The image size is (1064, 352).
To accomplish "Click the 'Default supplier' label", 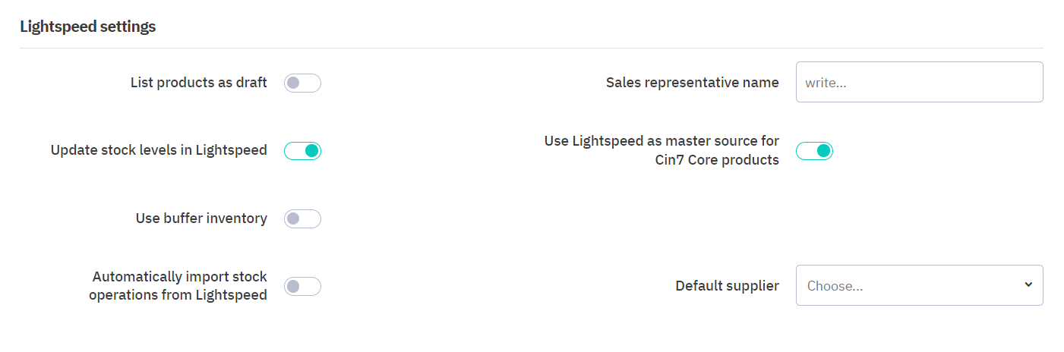I will [727, 286].
